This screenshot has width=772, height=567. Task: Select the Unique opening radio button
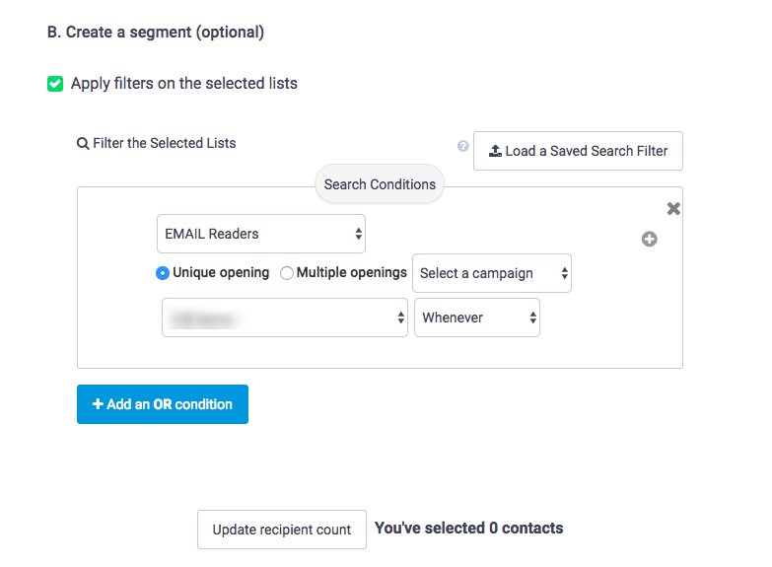click(163, 273)
